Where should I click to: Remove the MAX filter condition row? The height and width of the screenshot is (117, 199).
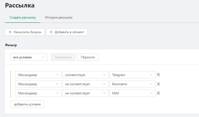(x=159, y=93)
